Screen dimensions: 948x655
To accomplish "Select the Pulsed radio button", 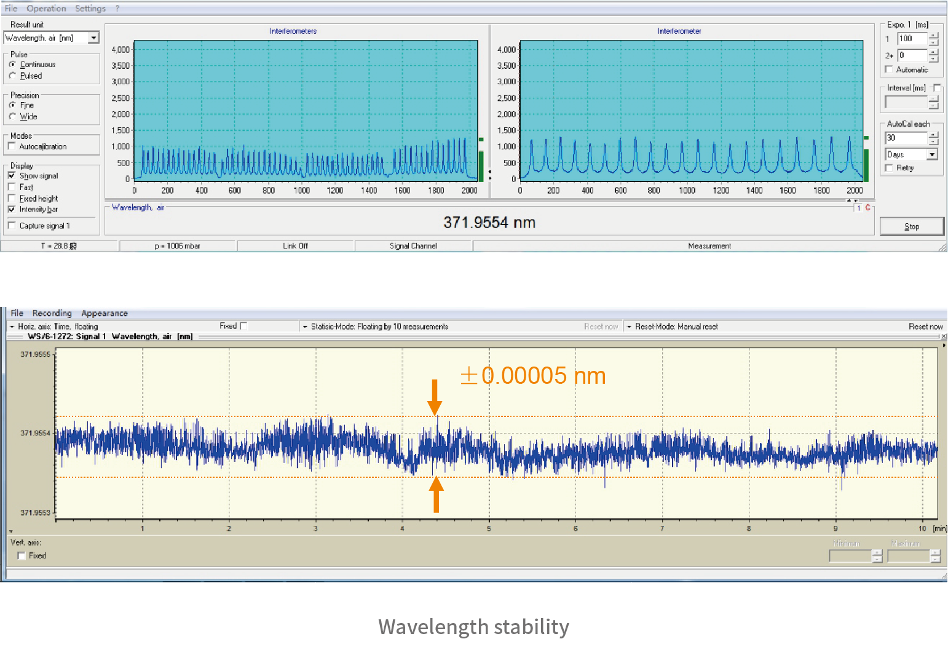I will pyautogui.click(x=12, y=76).
